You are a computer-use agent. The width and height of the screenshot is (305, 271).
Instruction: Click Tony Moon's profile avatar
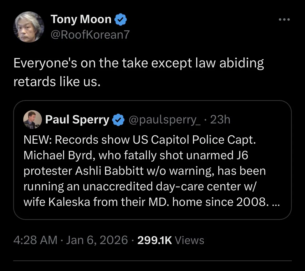coord(28,27)
